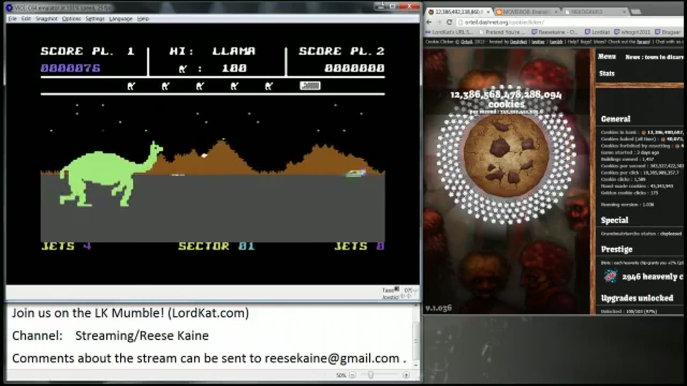Open a new browser tab
The width and height of the screenshot is (687, 386).
[x=636, y=12]
